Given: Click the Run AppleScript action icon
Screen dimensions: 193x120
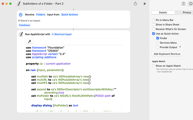Looking at the screenshot, I should tap(21, 34).
